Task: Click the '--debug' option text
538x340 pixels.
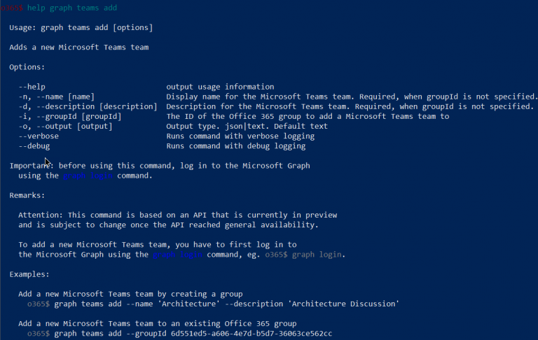Action: (x=34, y=146)
